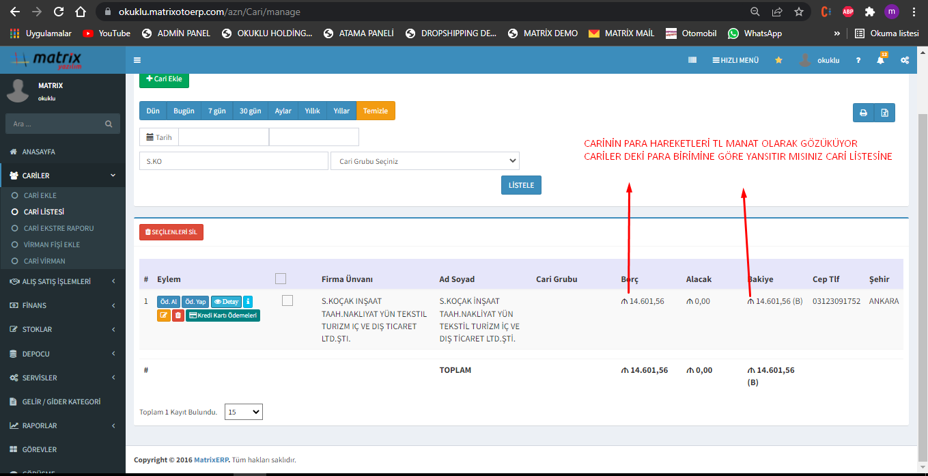
Task: Check the select-all checkbox in table header
Action: pyautogui.click(x=281, y=279)
